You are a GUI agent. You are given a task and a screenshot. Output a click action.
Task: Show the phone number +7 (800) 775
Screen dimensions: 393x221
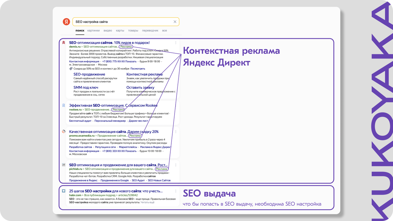[x=119, y=62]
